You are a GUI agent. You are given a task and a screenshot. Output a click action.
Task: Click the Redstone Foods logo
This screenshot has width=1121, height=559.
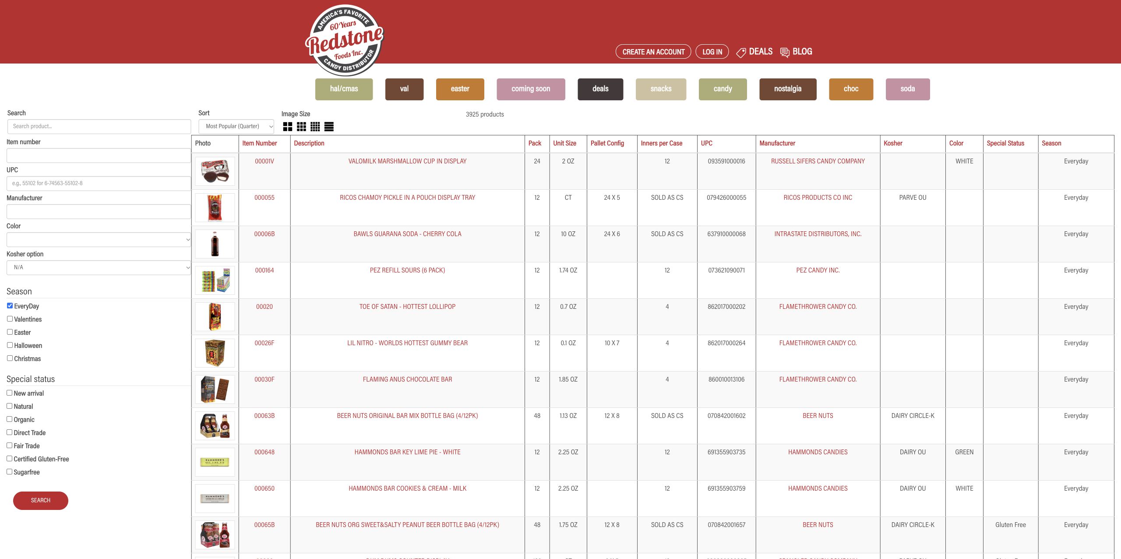pyautogui.click(x=344, y=40)
